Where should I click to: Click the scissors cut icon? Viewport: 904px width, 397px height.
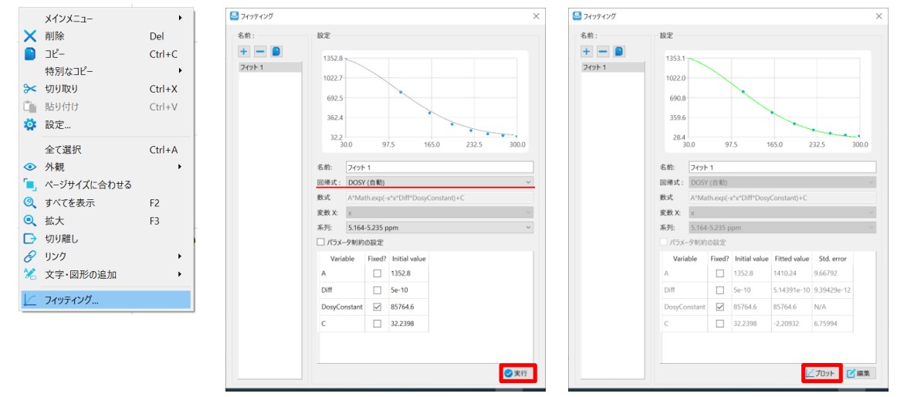30,89
